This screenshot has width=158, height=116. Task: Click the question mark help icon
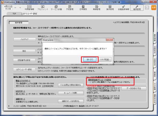[x=147, y=8]
